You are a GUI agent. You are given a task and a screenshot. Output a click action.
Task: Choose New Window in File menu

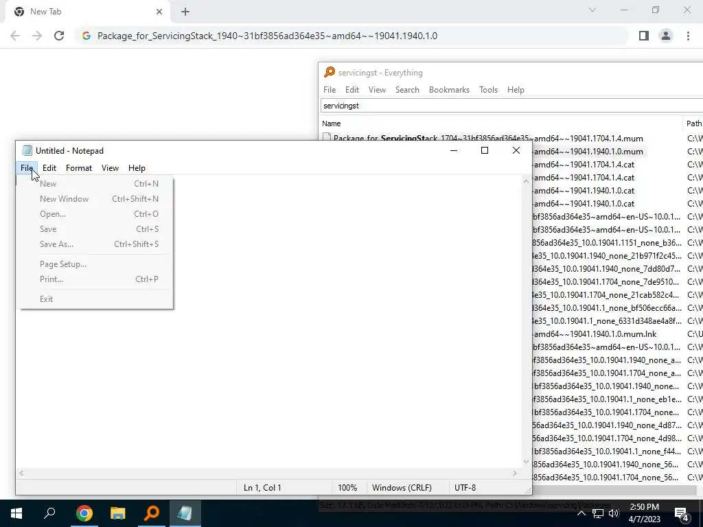pyautogui.click(x=95, y=199)
